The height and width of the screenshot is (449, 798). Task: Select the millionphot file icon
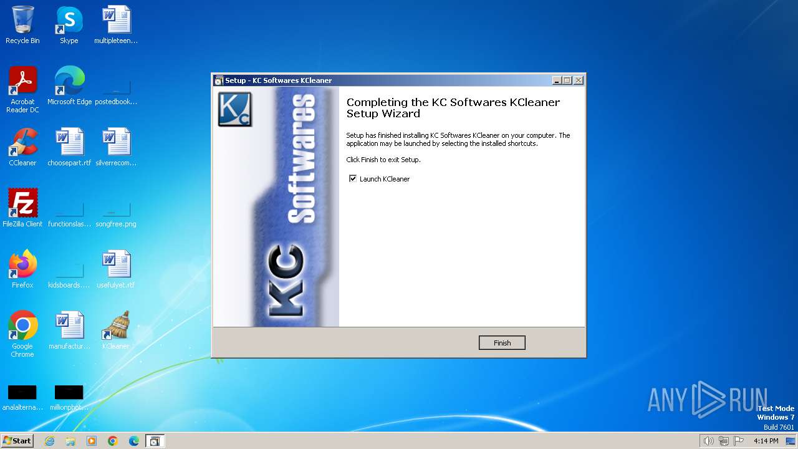pyautogui.click(x=69, y=398)
